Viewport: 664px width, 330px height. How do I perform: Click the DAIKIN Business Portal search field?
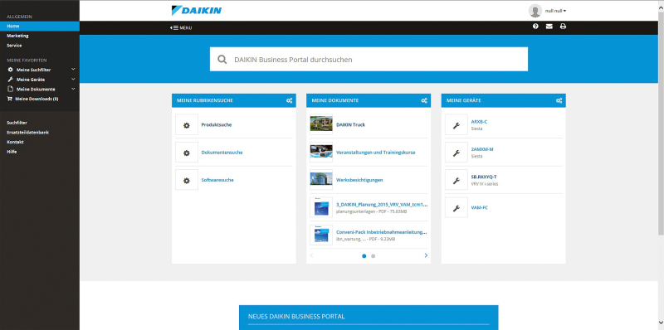pos(369,60)
